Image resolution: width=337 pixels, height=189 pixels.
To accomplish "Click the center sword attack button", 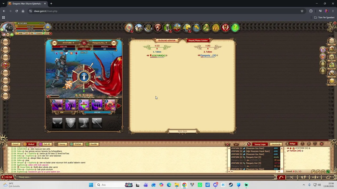I will [84, 77].
